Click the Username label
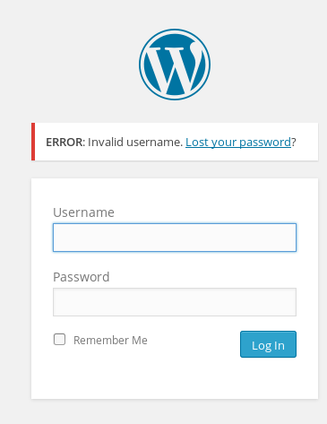This screenshot has width=327, height=424. [x=83, y=212]
